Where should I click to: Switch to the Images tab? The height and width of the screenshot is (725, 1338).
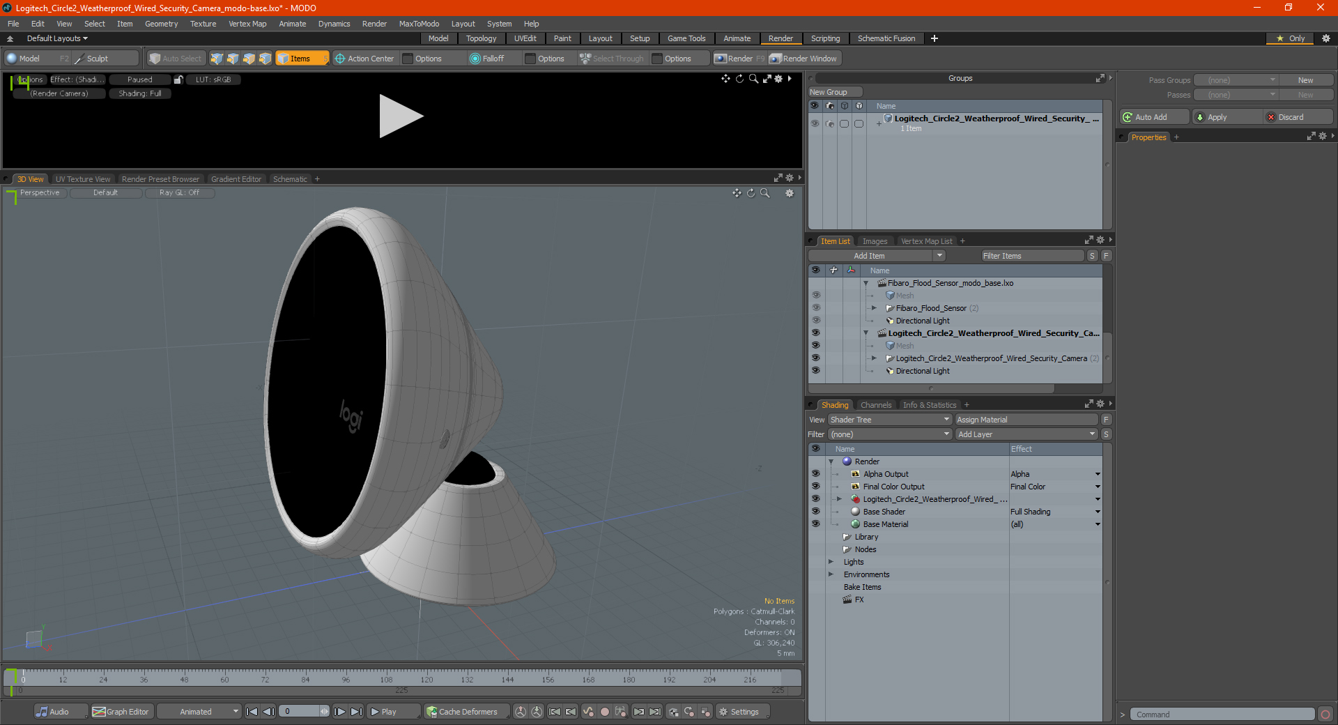[875, 241]
